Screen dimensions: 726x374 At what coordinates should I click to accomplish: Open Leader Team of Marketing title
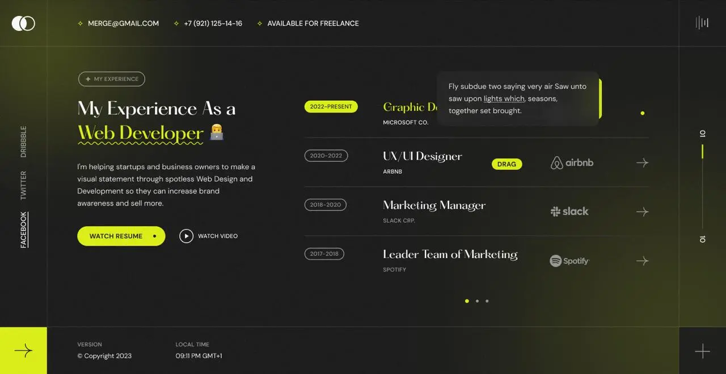click(x=450, y=255)
